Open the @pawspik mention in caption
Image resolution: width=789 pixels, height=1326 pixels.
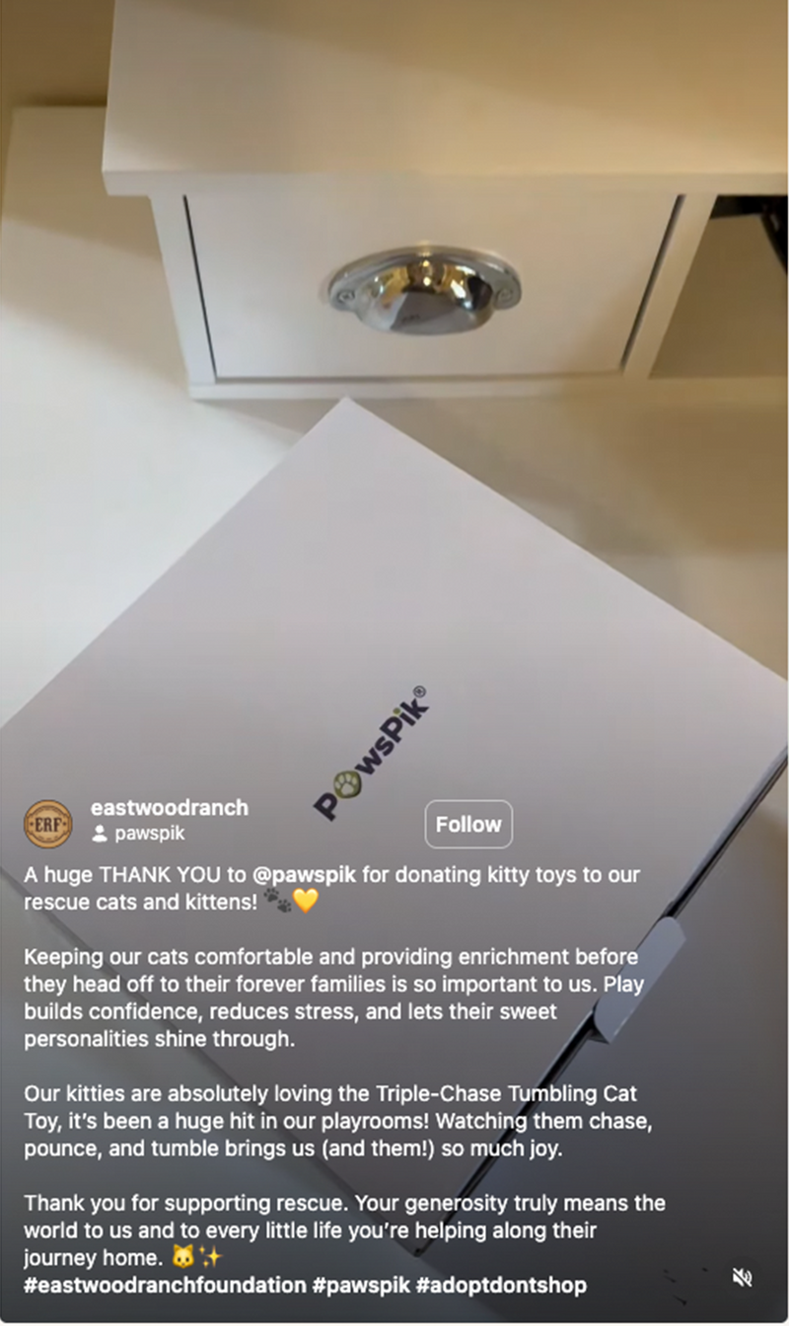(x=305, y=874)
